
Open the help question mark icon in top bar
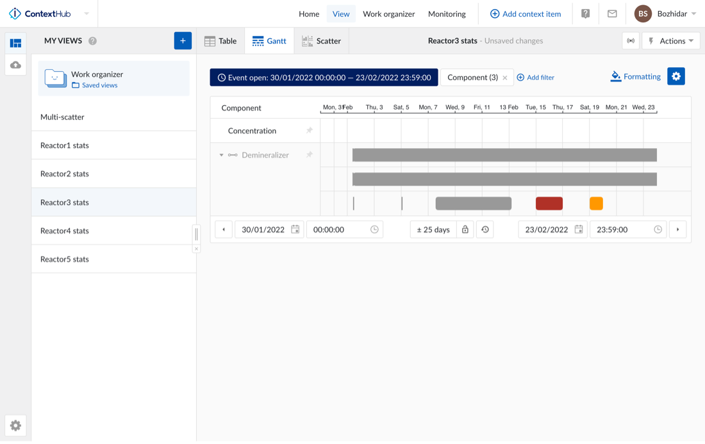[585, 13]
